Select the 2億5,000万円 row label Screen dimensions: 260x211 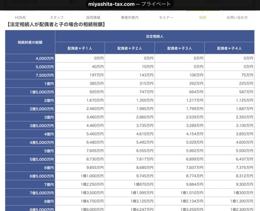coord(30,109)
